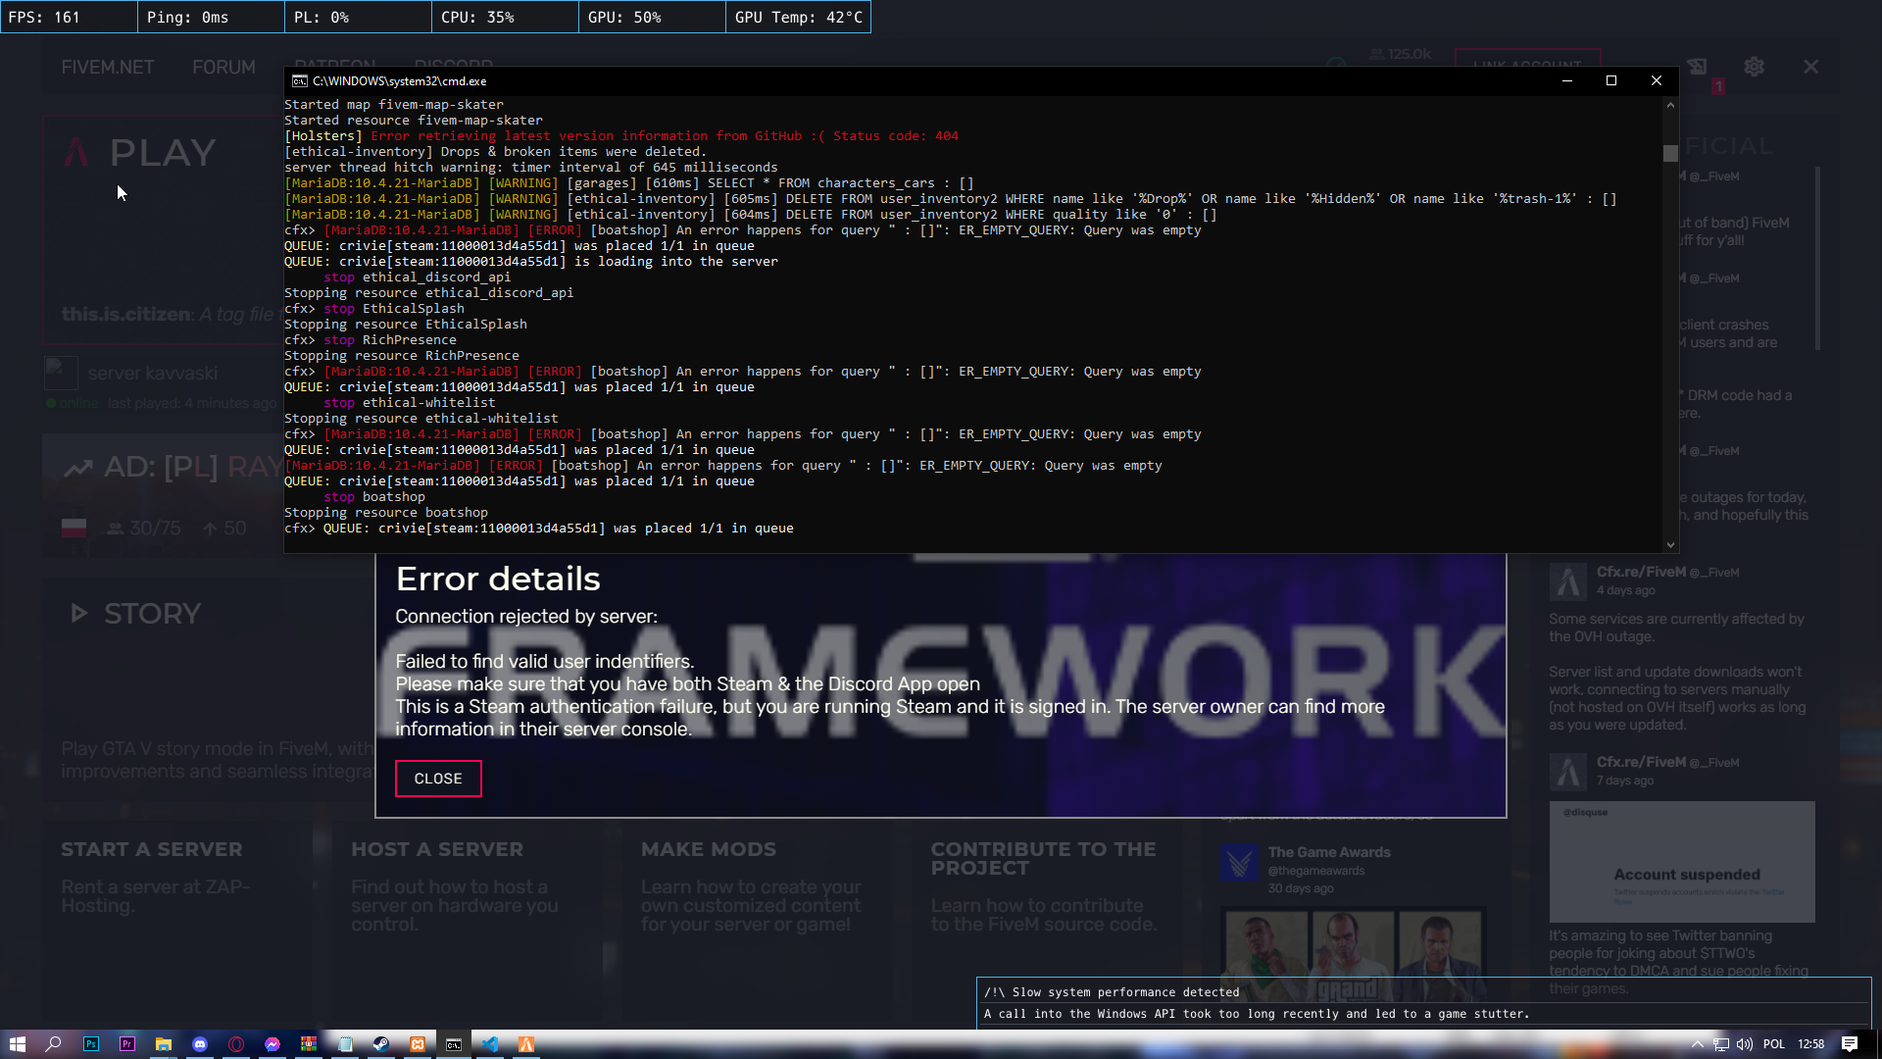
Task: Open network status tray icon
Action: 1721,1044
